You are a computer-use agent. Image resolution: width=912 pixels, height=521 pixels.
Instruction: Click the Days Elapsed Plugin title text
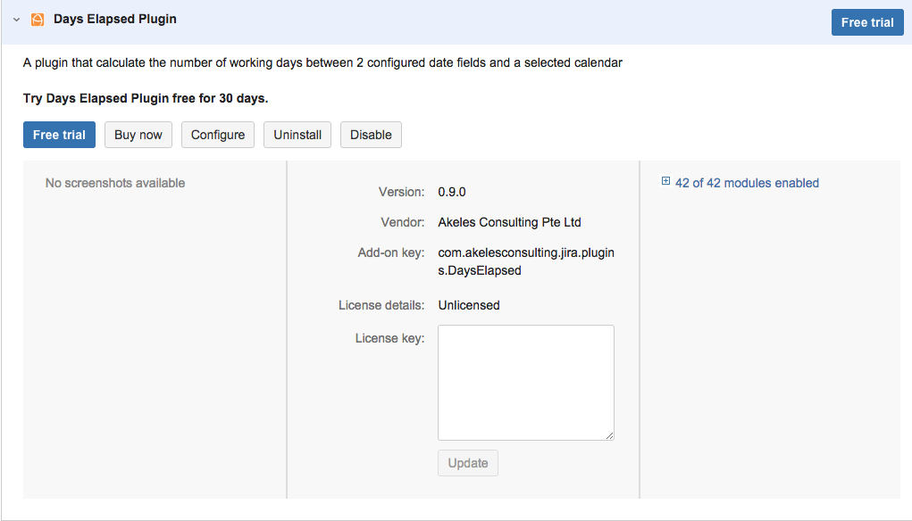(x=114, y=18)
